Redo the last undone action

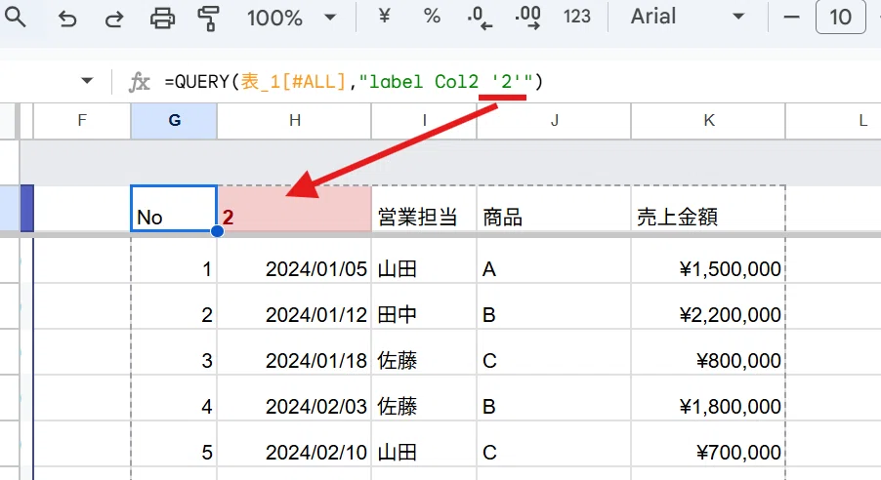[x=114, y=19]
